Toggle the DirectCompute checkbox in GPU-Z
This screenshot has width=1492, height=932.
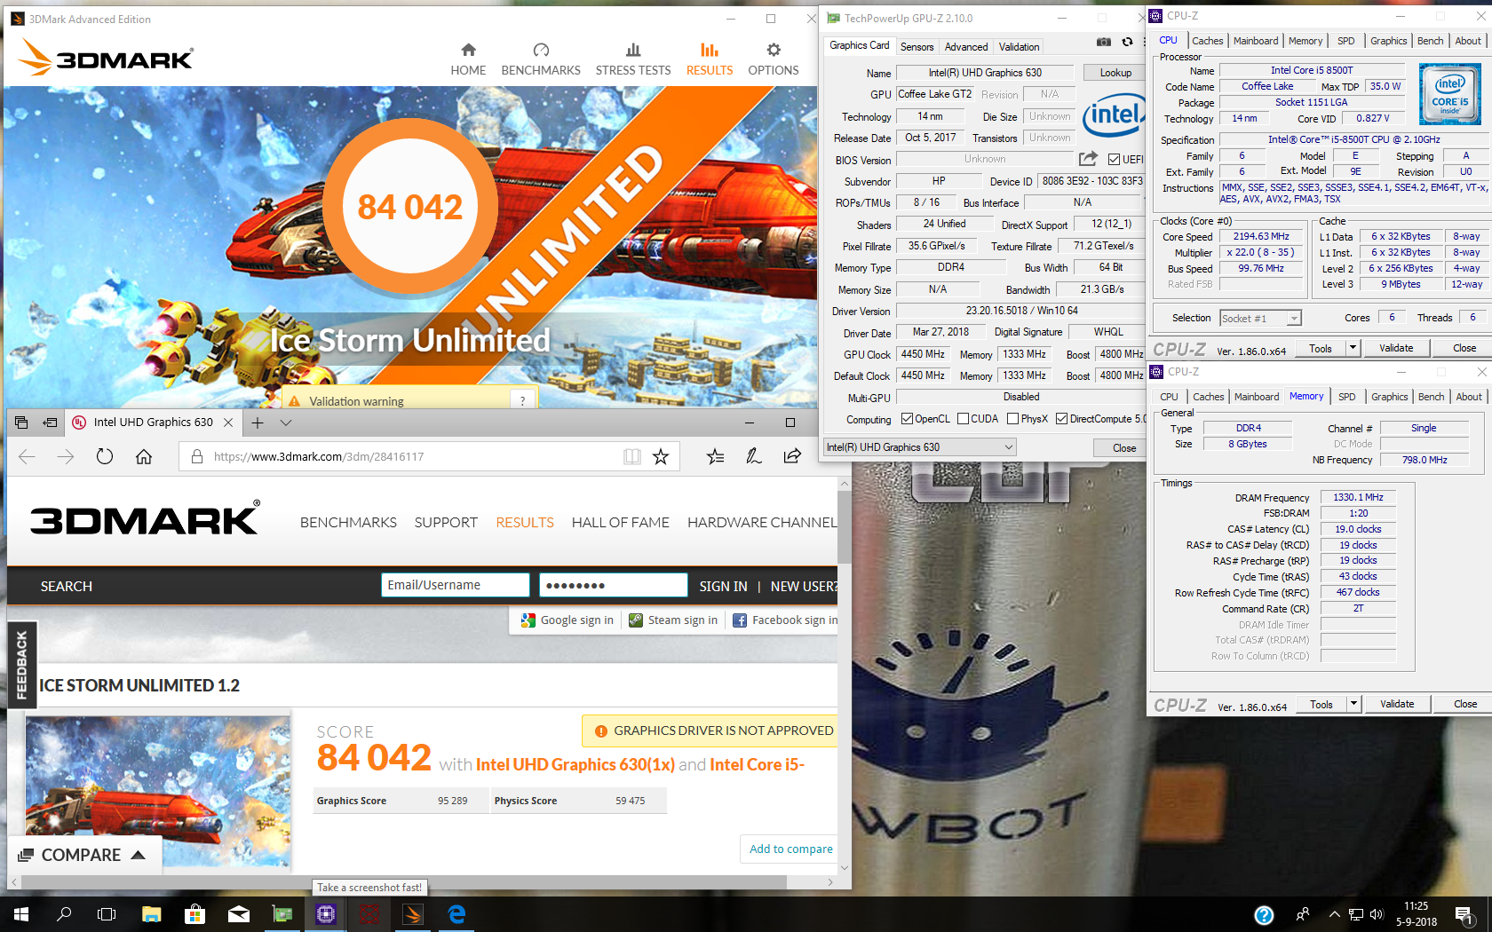(x=1061, y=419)
